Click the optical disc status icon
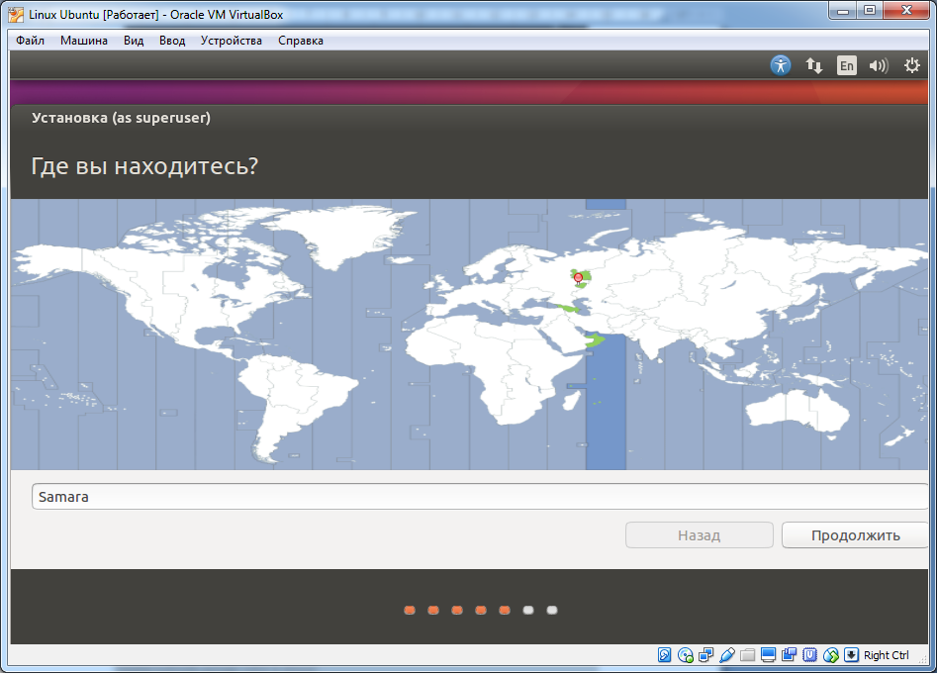Screen dimensions: 938x676 point(686,655)
